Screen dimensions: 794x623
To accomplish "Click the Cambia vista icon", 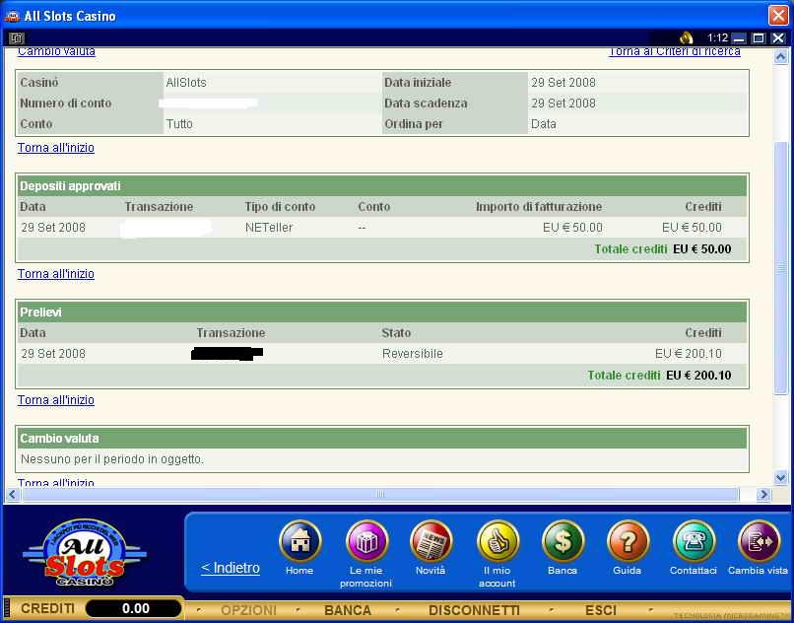I will pos(758,542).
